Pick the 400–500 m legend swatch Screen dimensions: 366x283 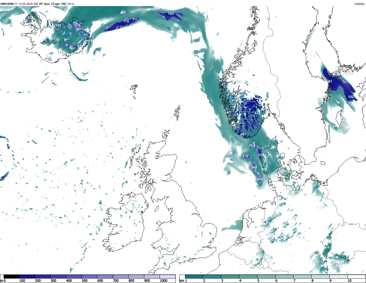tap(74, 276)
